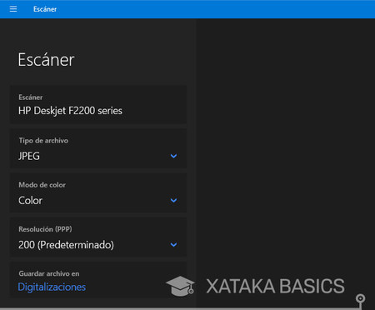
Task: Click the large Escáner heading
Action: (x=46, y=60)
